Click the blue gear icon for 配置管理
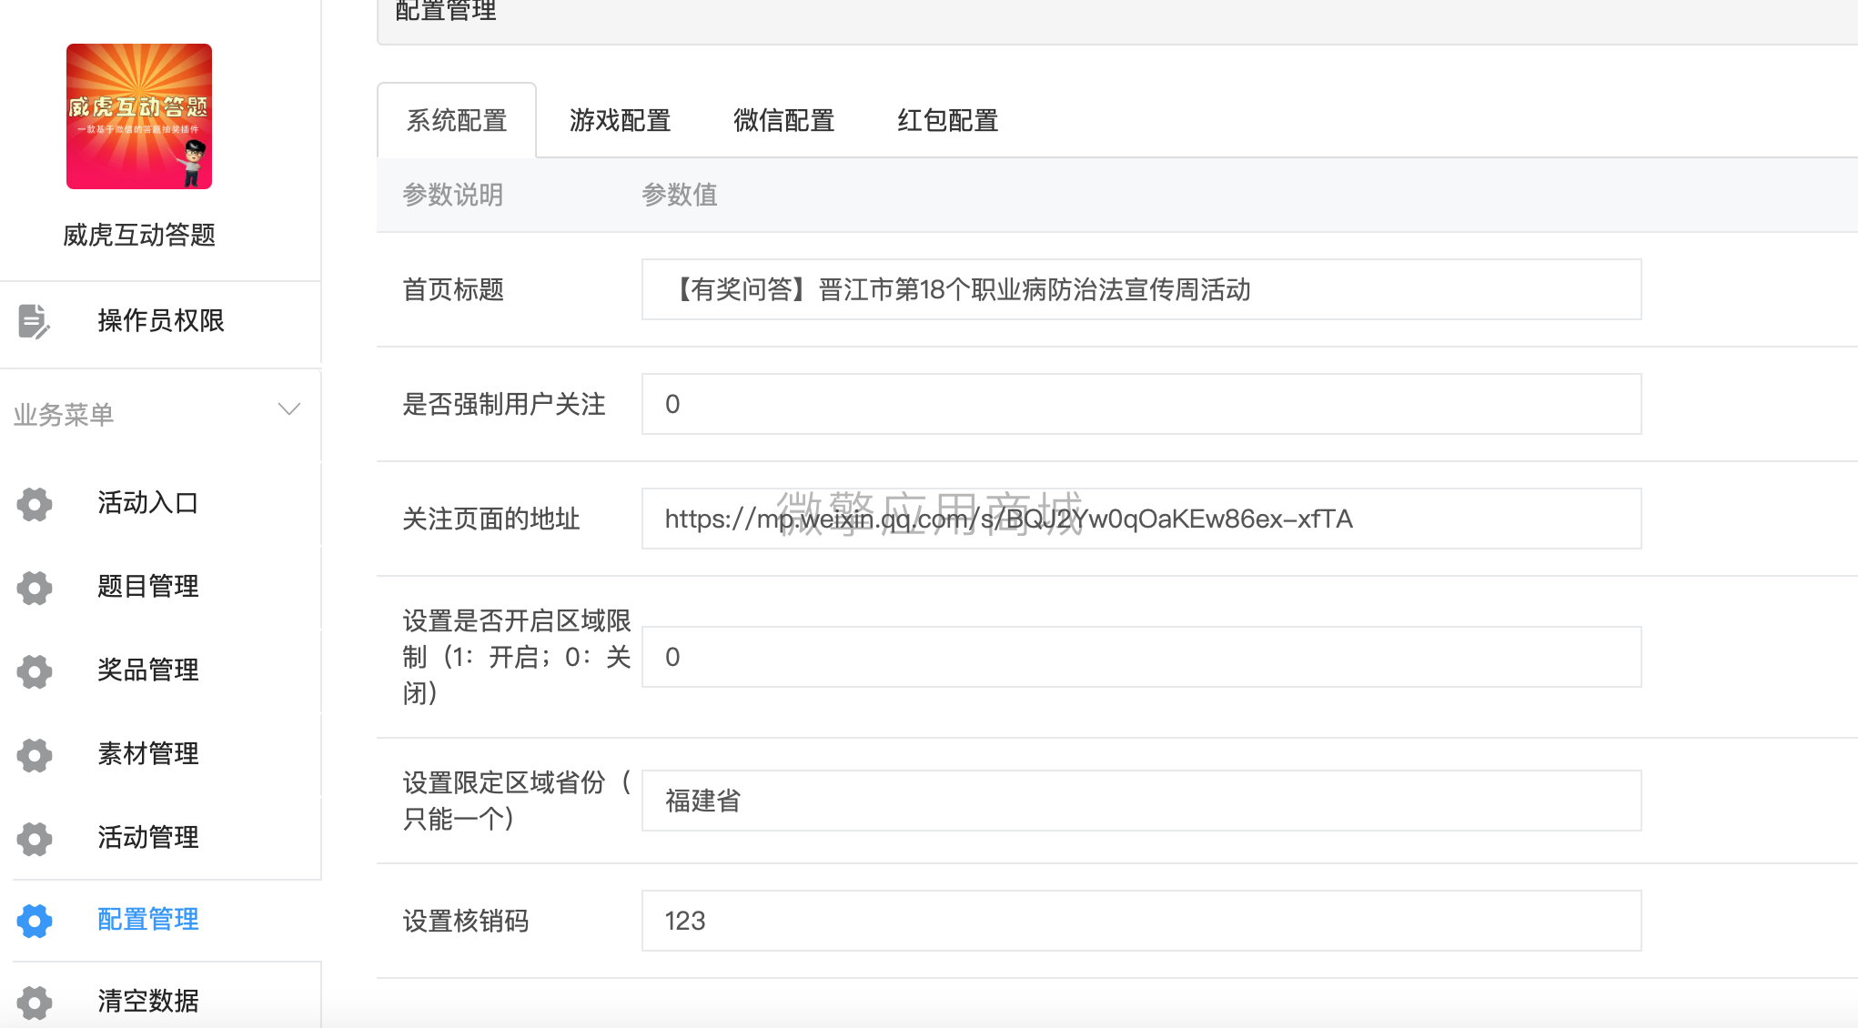Screen dimensions: 1858x1028 (35, 921)
